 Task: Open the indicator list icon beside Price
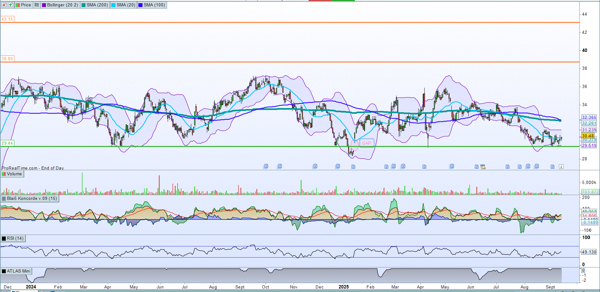click(x=37, y=5)
